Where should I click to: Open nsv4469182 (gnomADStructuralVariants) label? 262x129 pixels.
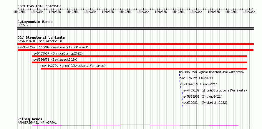[214, 90]
